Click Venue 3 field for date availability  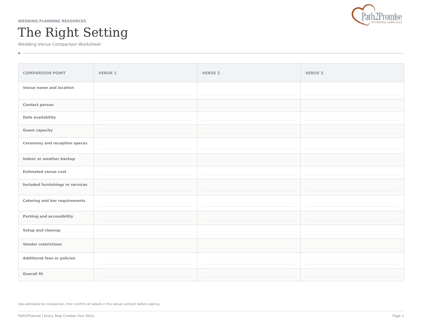click(352, 118)
